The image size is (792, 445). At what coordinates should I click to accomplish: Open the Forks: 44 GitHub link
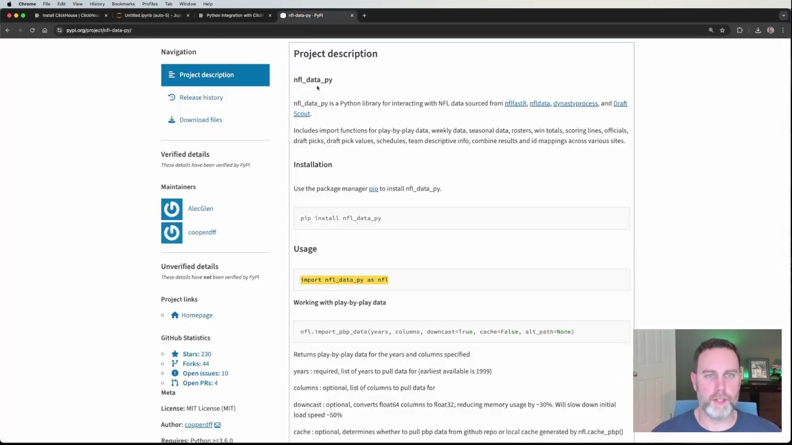click(196, 363)
